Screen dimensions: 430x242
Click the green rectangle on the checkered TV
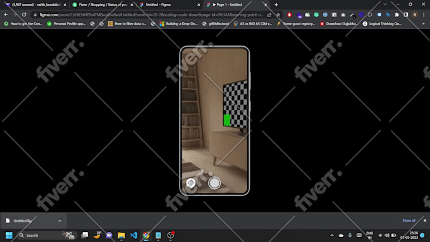tap(227, 120)
